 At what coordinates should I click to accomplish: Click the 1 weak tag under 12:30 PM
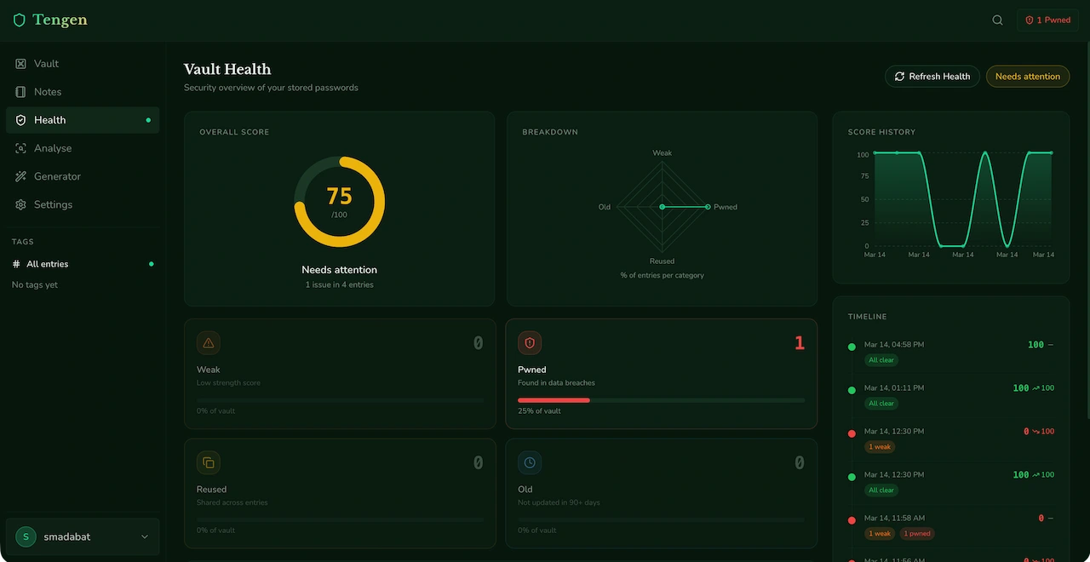pyautogui.click(x=880, y=447)
